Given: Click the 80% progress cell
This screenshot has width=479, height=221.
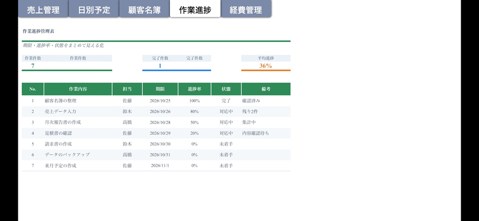Looking at the screenshot, I should click(x=195, y=112).
